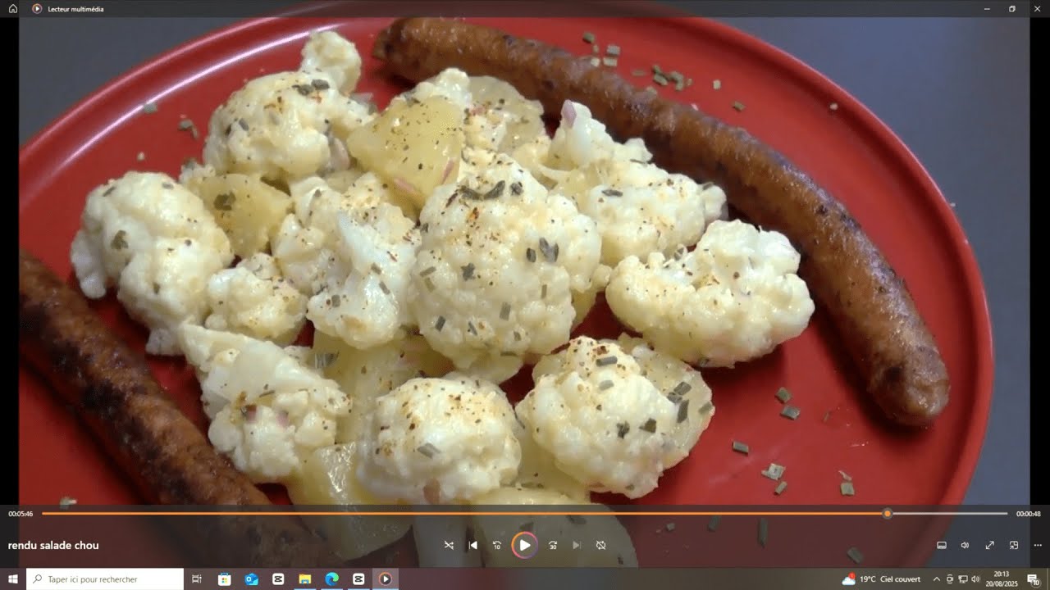
Task: Open Task View on the taskbar
Action: point(197,579)
